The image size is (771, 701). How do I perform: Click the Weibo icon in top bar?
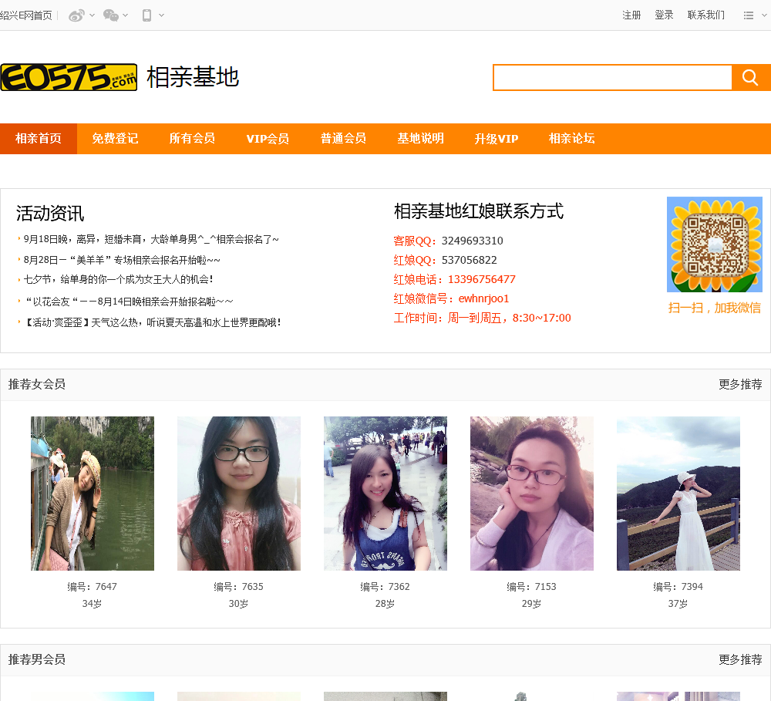coord(76,15)
